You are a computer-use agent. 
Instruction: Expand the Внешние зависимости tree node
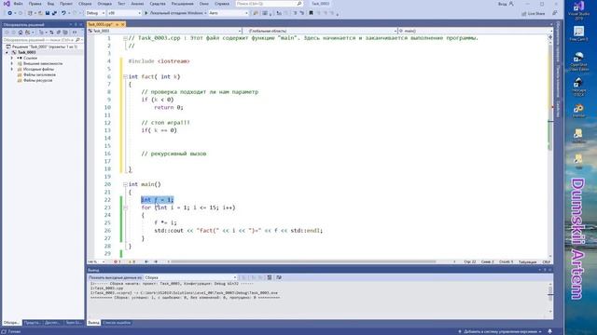click(12, 63)
